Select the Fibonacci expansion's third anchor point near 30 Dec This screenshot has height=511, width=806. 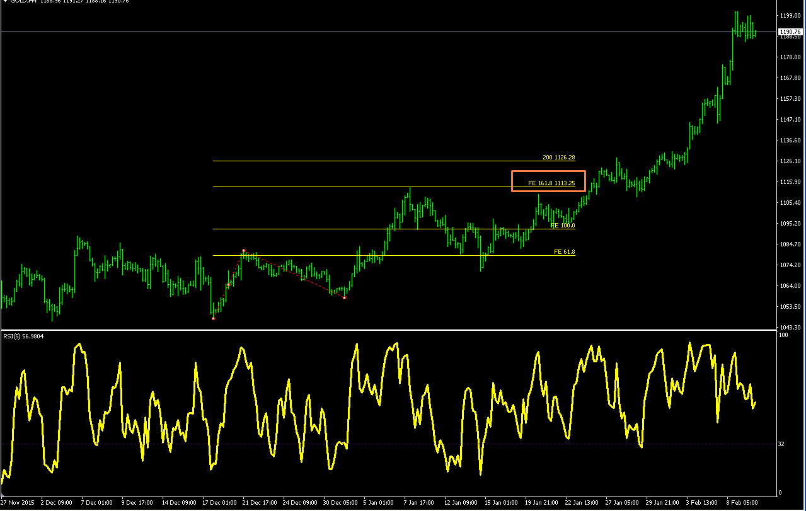[344, 297]
